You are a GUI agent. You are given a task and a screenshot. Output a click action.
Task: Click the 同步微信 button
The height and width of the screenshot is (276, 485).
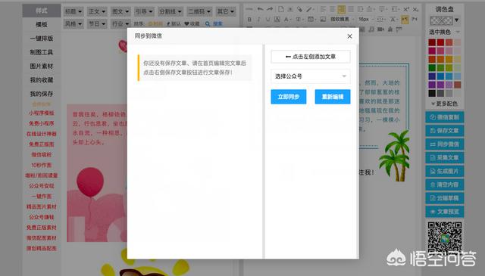[x=445, y=144]
